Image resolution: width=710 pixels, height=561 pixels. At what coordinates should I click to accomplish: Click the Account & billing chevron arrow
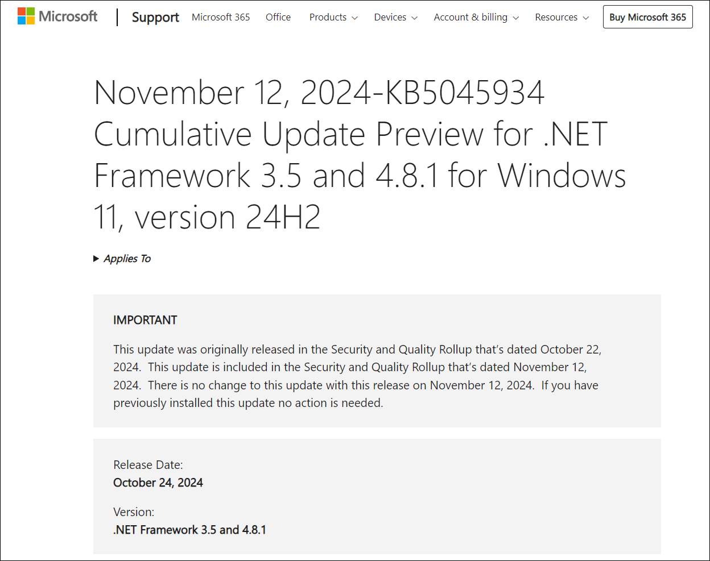(516, 18)
